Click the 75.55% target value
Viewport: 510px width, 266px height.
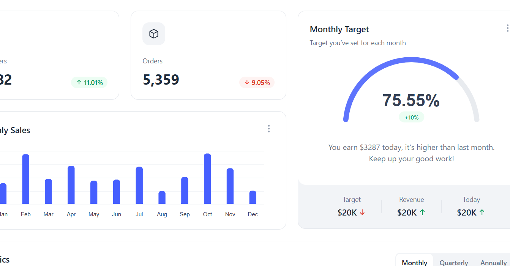(x=411, y=101)
